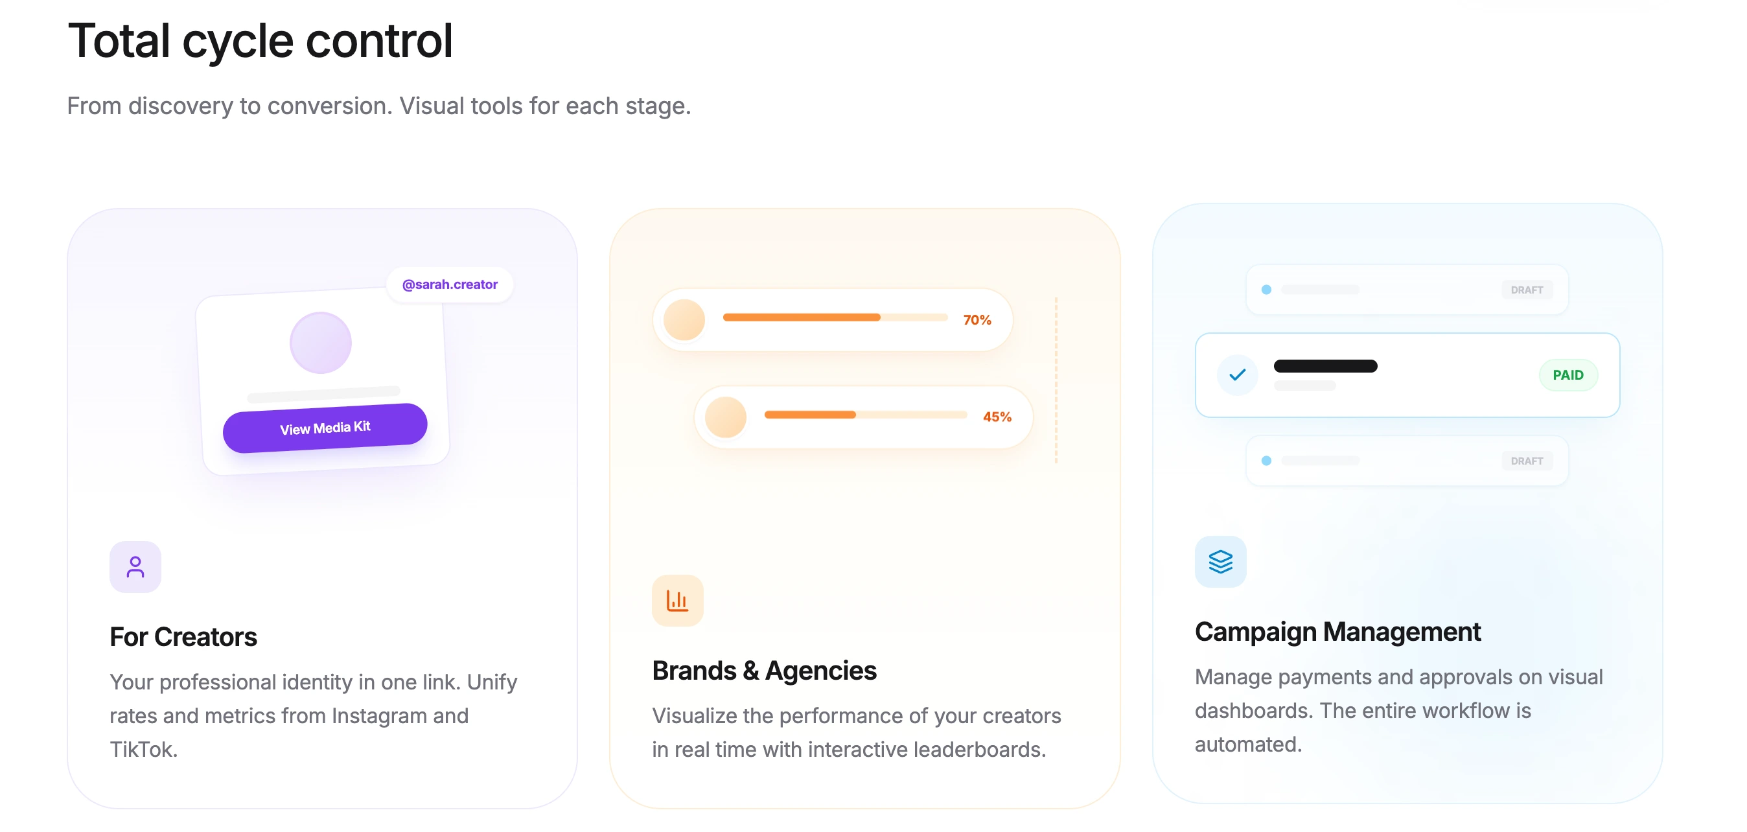Select the Campaign Management heading
Image resolution: width=1747 pixels, height=832 pixels.
coord(1337,631)
